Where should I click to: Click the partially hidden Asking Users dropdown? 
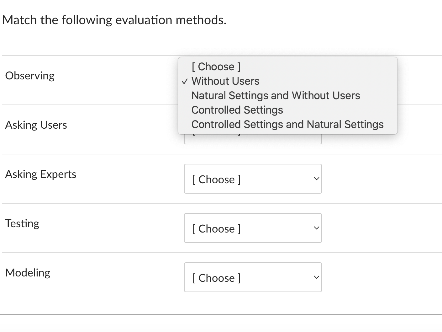click(253, 140)
